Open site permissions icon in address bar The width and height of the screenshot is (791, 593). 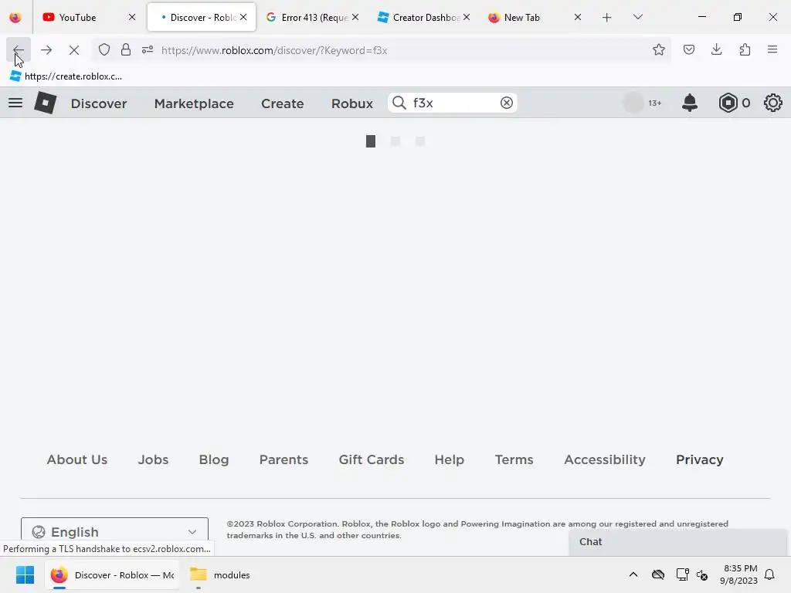click(x=148, y=50)
